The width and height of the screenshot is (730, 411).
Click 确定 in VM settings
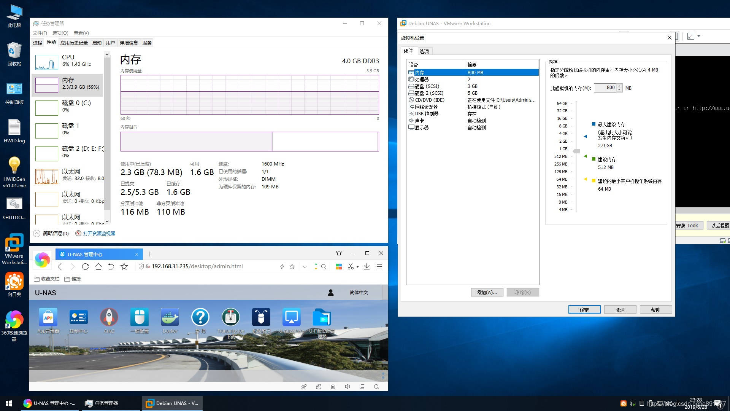(584, 310)
